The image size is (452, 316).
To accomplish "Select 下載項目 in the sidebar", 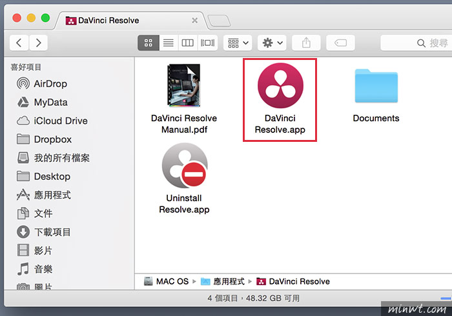I will tap(43, 232).
